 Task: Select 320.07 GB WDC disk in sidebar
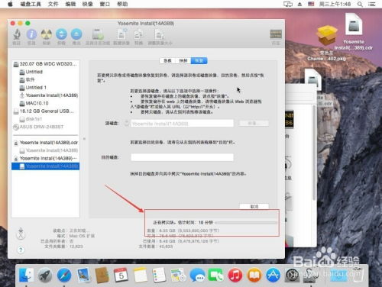(x=45, y=64)
